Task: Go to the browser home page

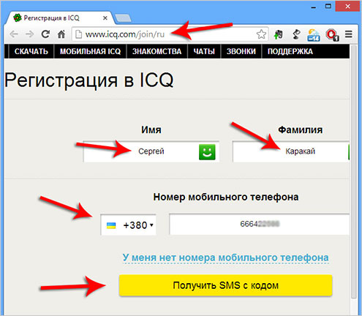Action: click(x=61, y=34)
